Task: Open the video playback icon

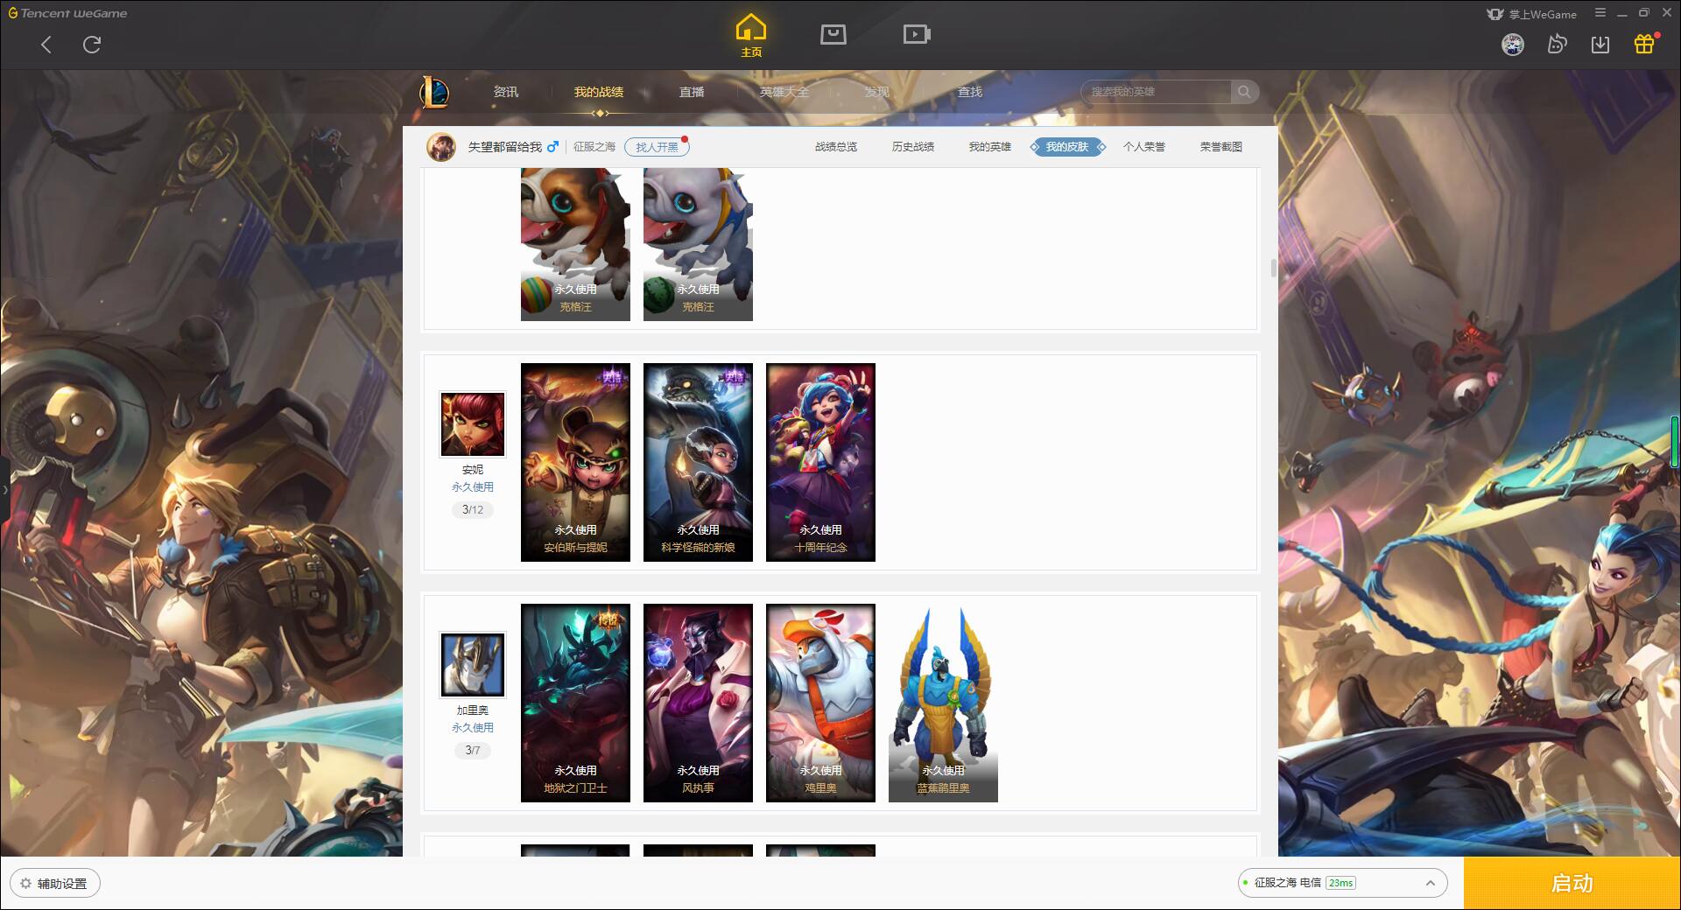Action: pos(917,34)
